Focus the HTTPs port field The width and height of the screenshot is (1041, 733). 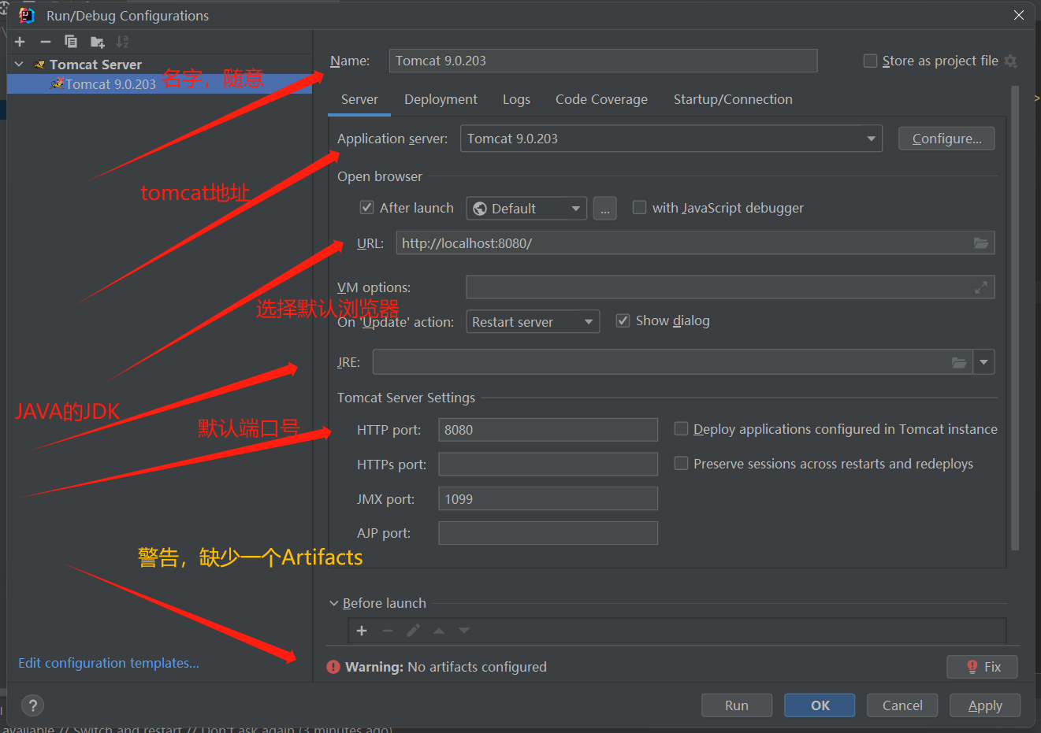tap(548, 465)
